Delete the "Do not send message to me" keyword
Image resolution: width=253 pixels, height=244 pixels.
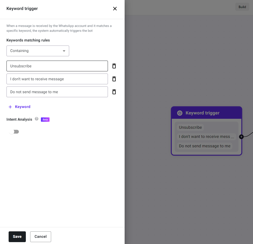(114, 92)
